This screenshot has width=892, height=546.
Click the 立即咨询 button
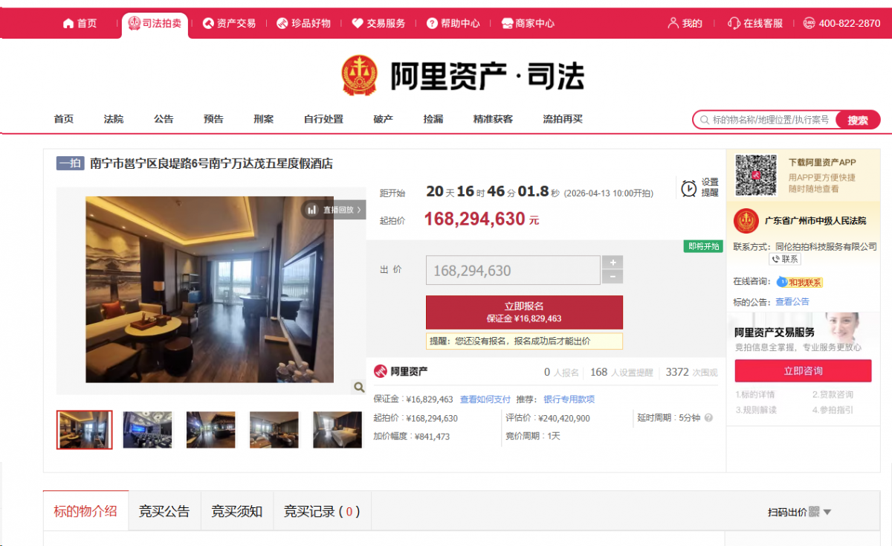point(803,370)
